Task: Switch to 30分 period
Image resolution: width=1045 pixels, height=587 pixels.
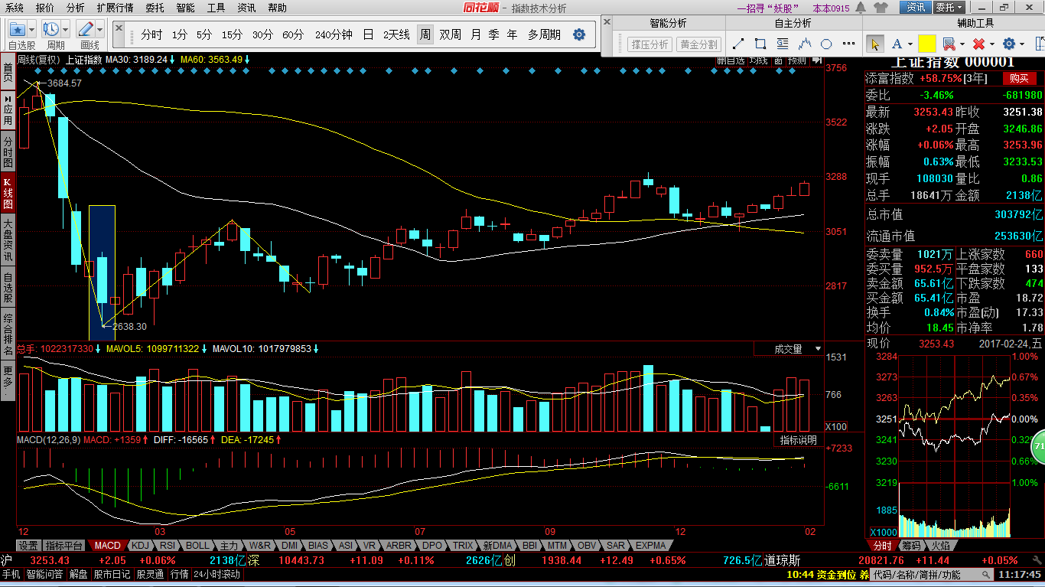Action: point(262,35)
